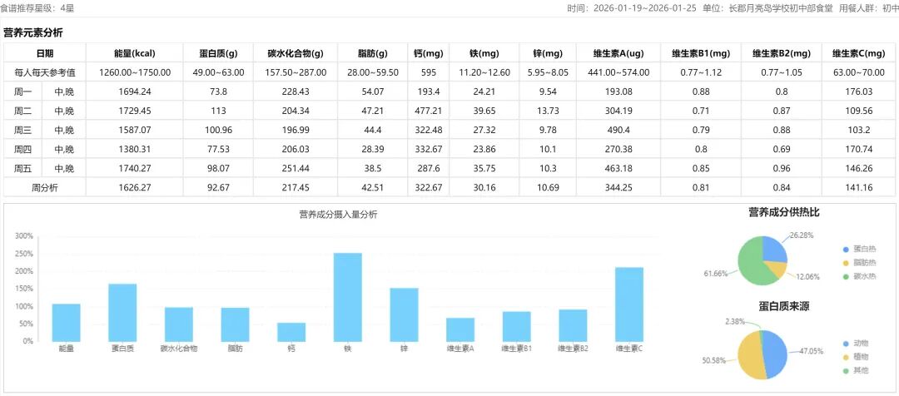The height and width of the screenshot is (396, 899).
Task: Select the 周二 row label
Action: pos(23,111)
